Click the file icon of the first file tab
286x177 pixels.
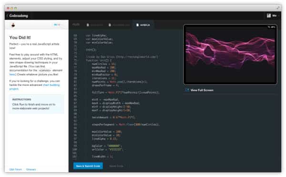88,25
